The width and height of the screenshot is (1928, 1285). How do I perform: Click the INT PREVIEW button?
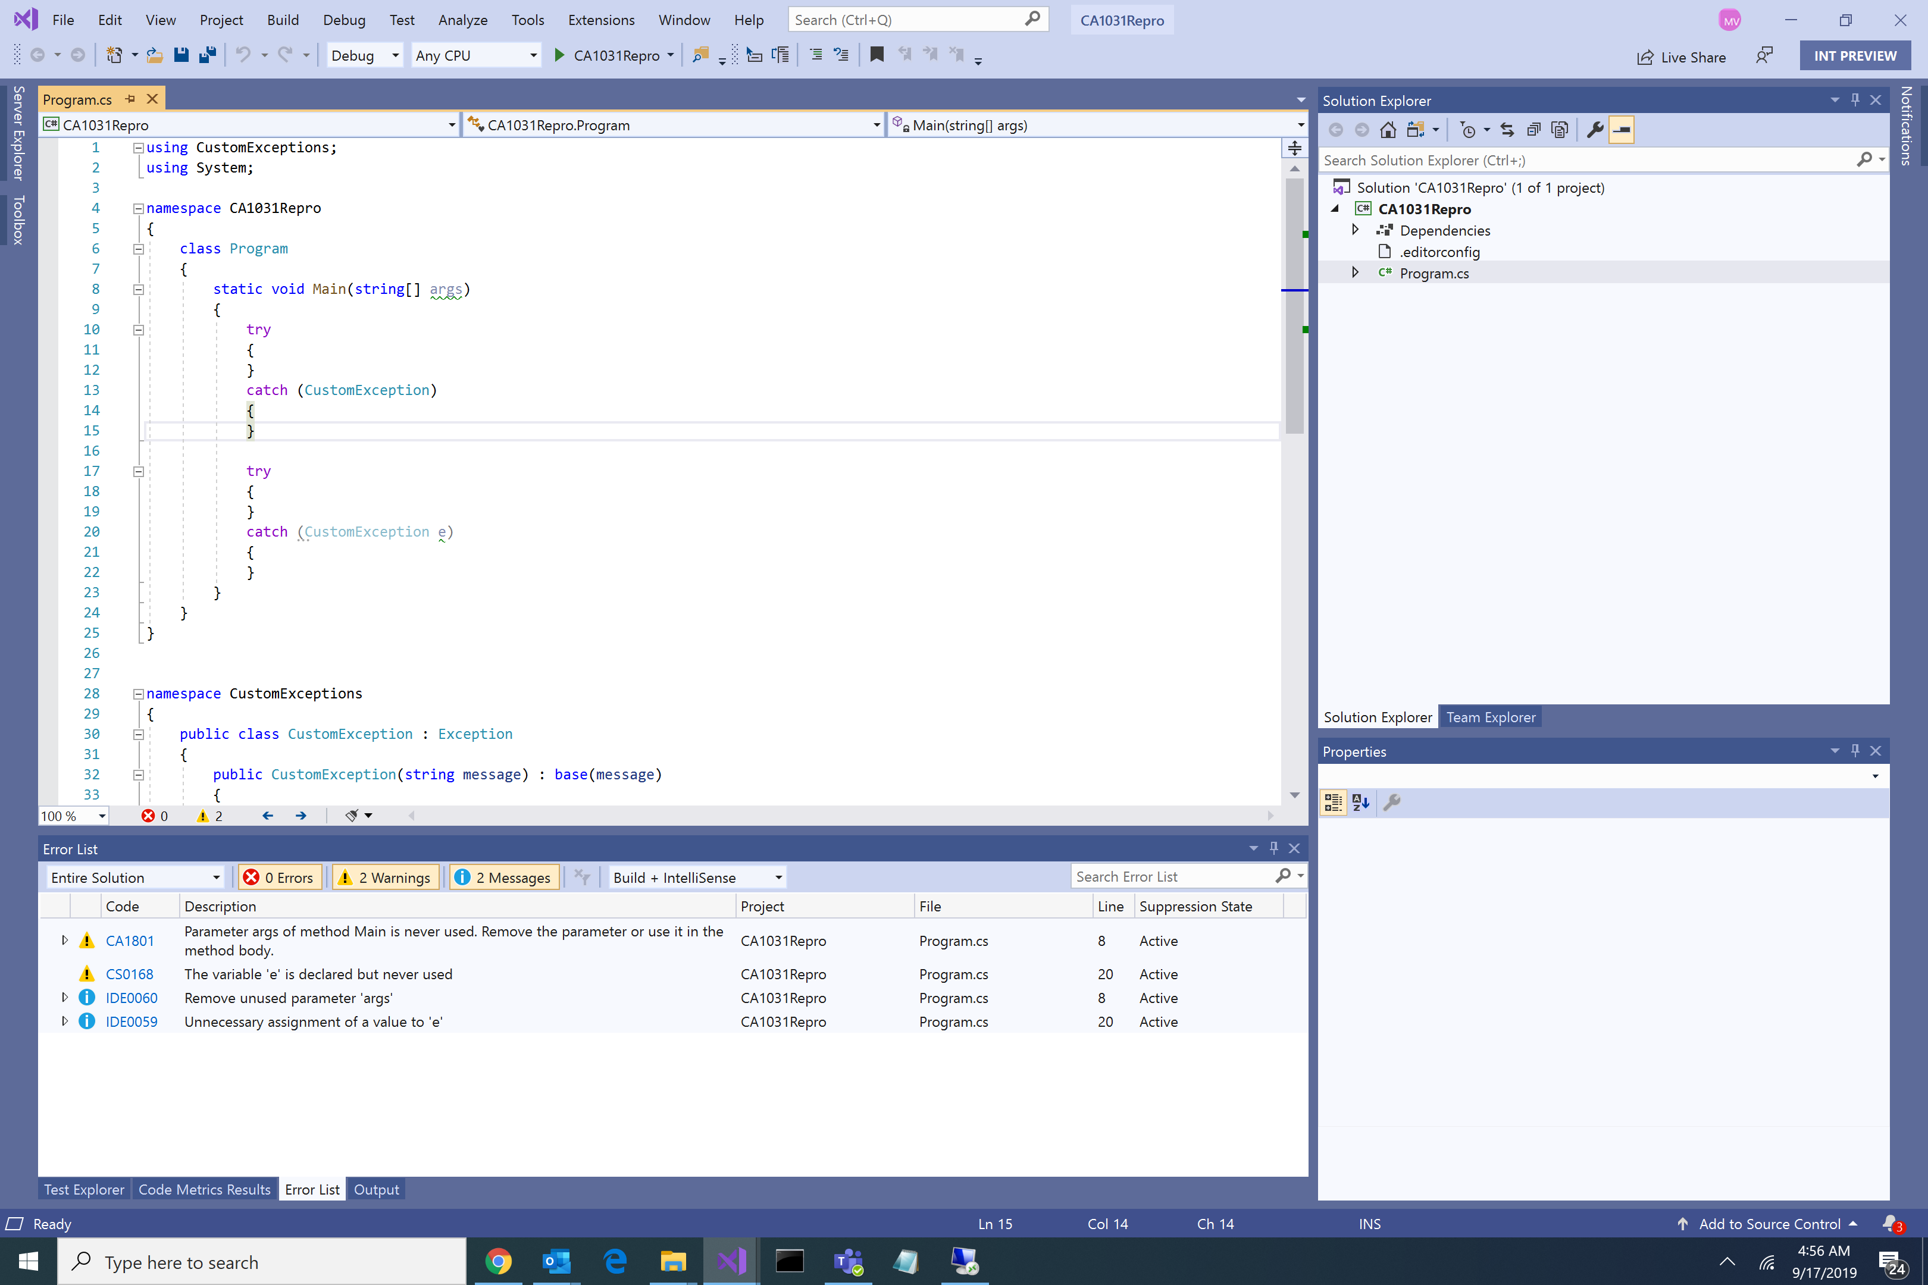click(x=1855, y=56)
